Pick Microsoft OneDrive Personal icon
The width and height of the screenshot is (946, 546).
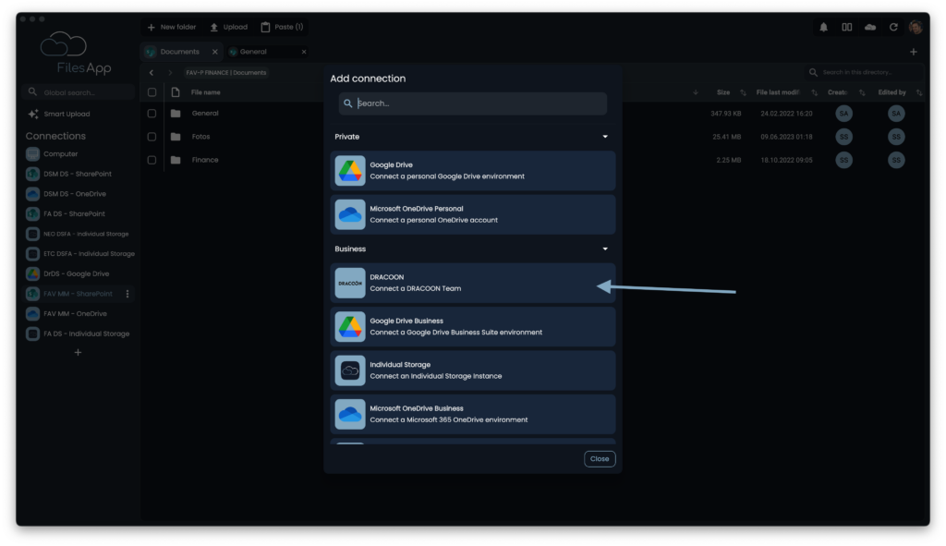pos(350,214)
